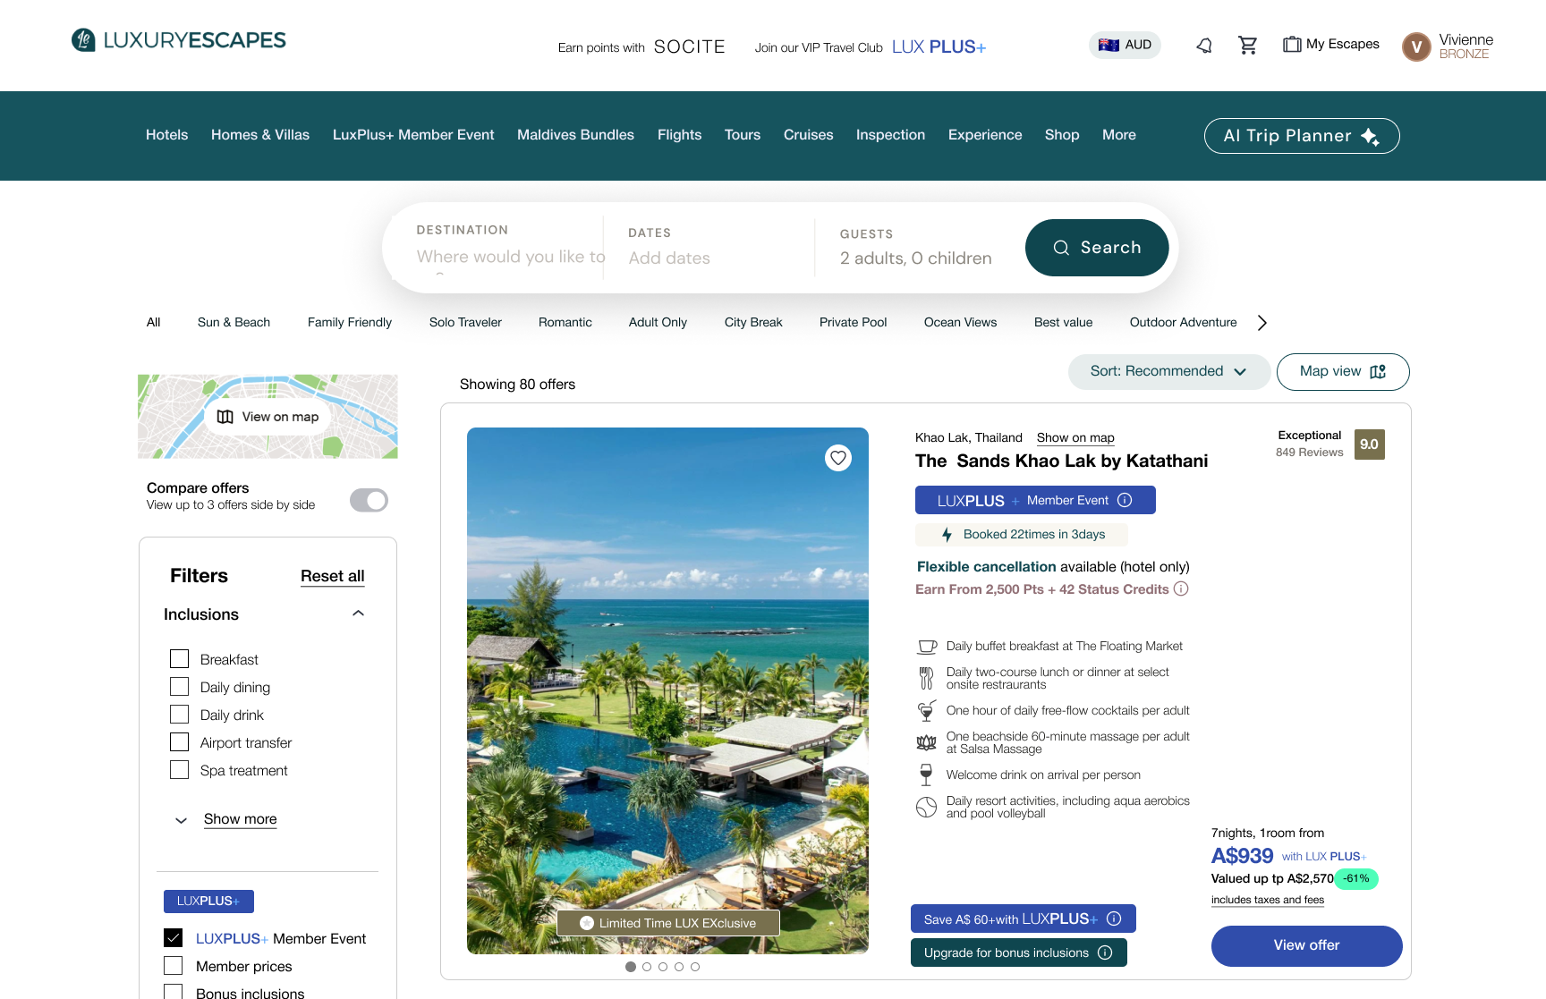The image size is (1546, 999).
Task: Click the LUX PLUS+ VIP club link
Action: (939, 47)
